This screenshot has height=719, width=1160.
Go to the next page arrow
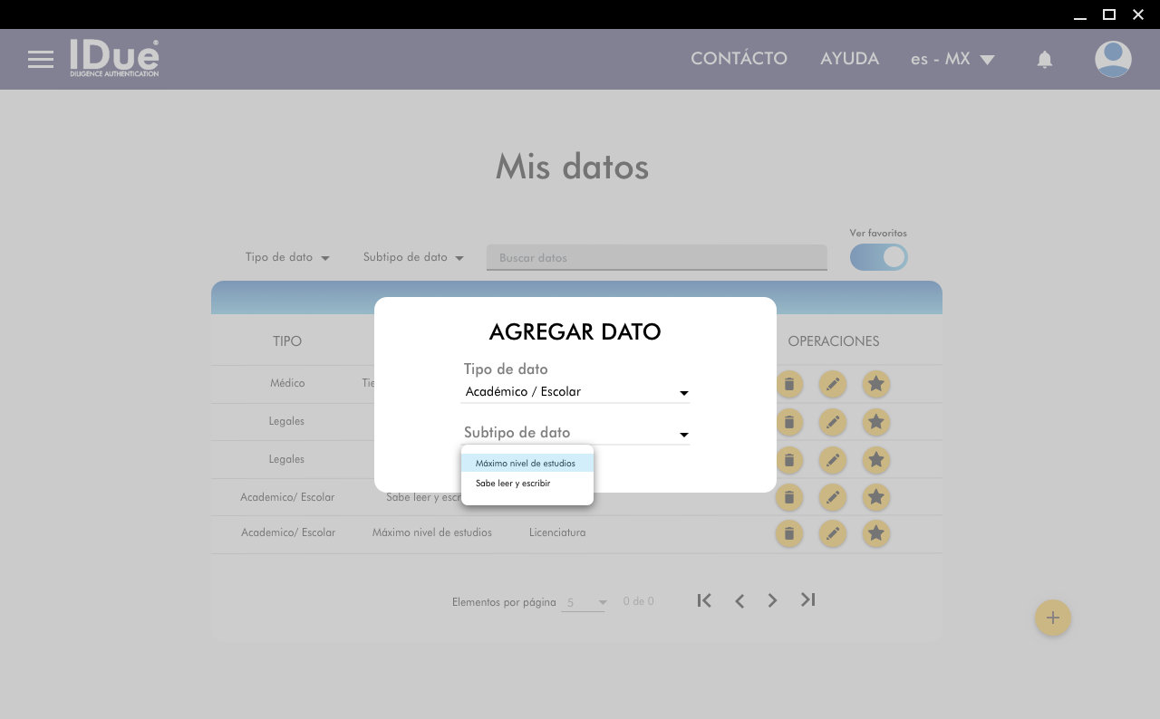[x=772, y=600]
